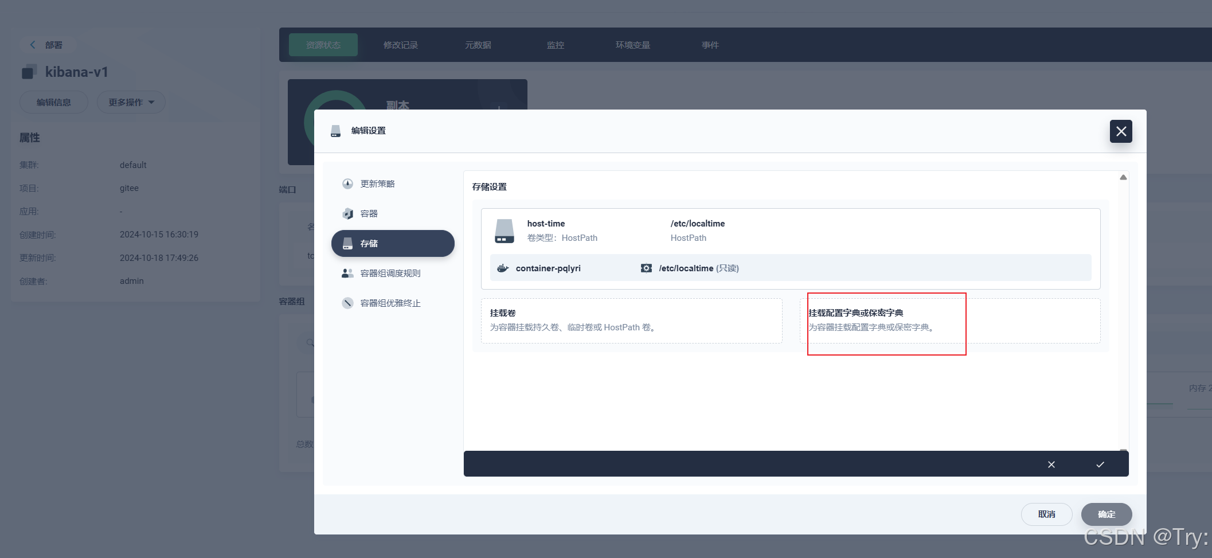Click the scroll up arrow in storage panel
This screenshot has height=558, width=1212.
tap(1123, 177)
